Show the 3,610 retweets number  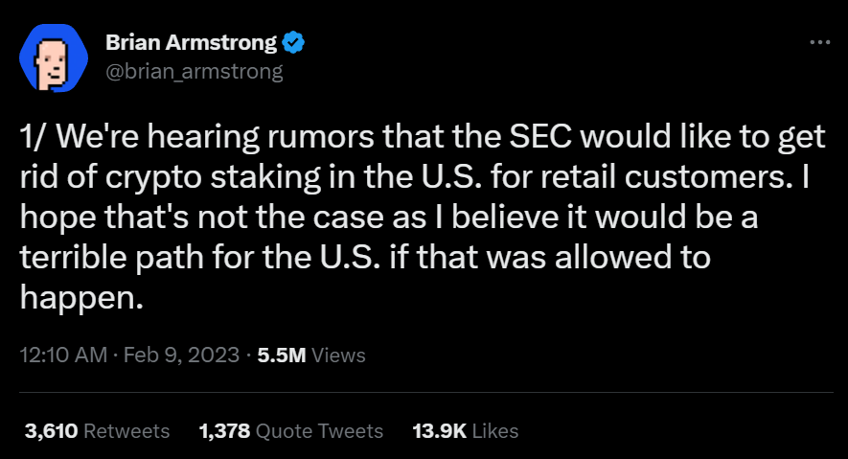point(52,431)
